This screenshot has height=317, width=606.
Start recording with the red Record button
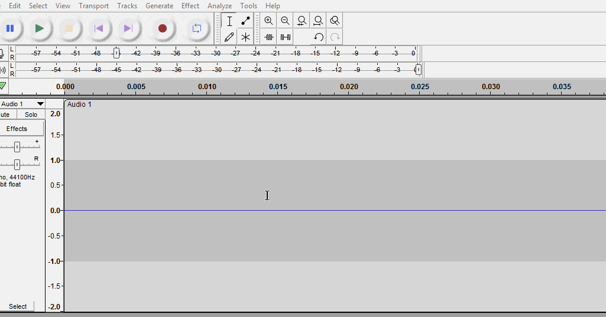coord(163,28)
